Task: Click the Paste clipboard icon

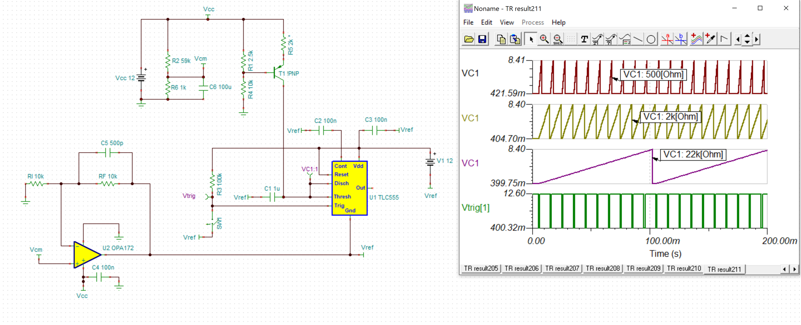Action: pos(515,39)
